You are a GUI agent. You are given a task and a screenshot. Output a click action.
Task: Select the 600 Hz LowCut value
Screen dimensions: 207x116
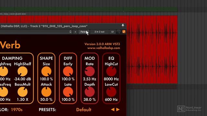pyautogui.click(x=111, y=100)
